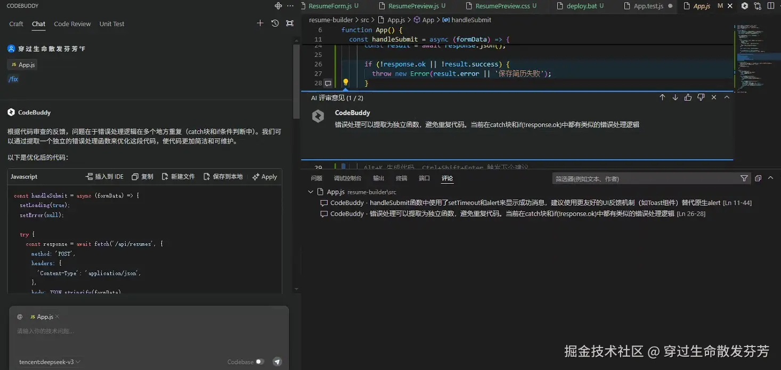Maximize the bottom panel with the chevron
Viewport: 781px width, 370px height.
click(x=770, y=178)
